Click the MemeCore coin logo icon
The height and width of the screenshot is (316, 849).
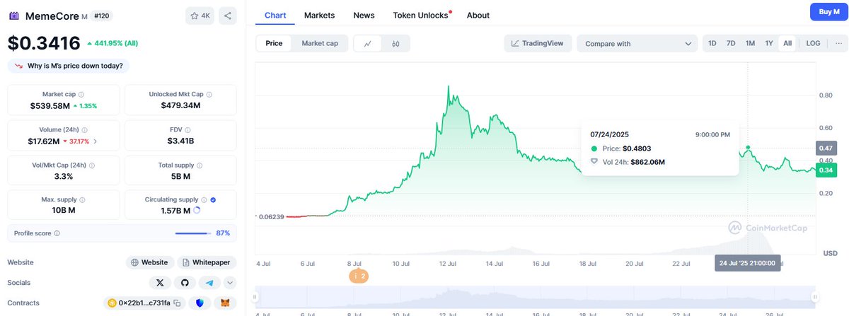point(14,15)
